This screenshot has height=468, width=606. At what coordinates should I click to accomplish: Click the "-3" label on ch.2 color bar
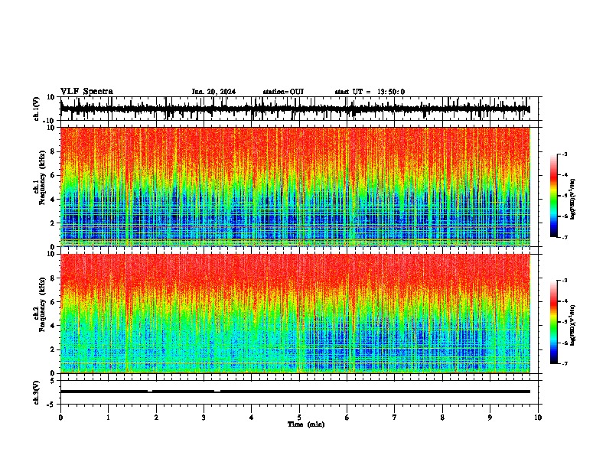565,281
